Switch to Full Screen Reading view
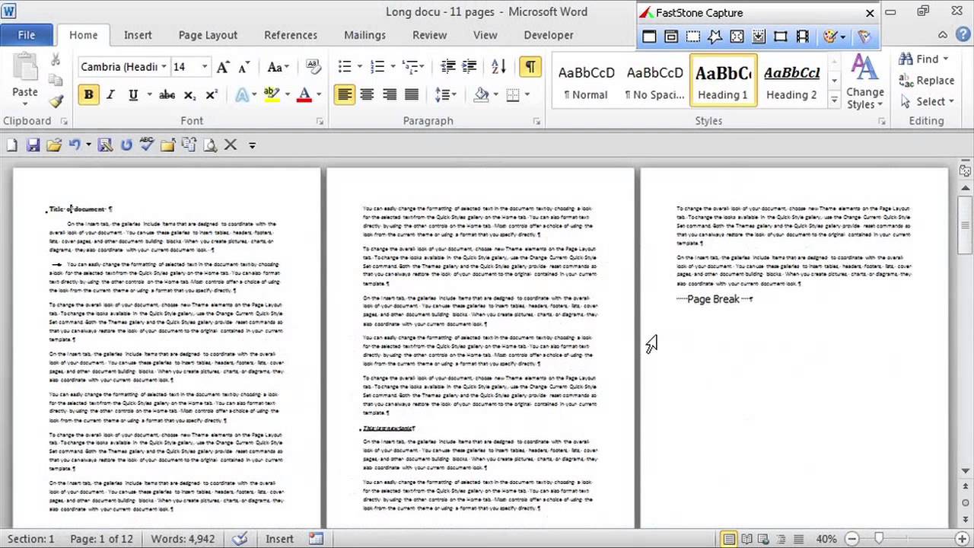Image resolution: width=974 pixels, height=548 pixels. click(x=746, y=539)
